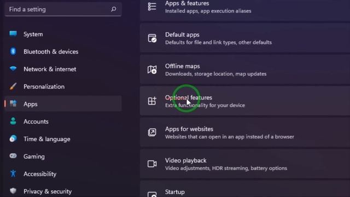Open Offline maps page
Viewport: 350px width, 197px height.
pos(245,69)
